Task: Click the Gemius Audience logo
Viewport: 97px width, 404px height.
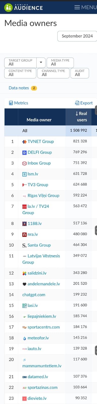Action: click(24, 7)
